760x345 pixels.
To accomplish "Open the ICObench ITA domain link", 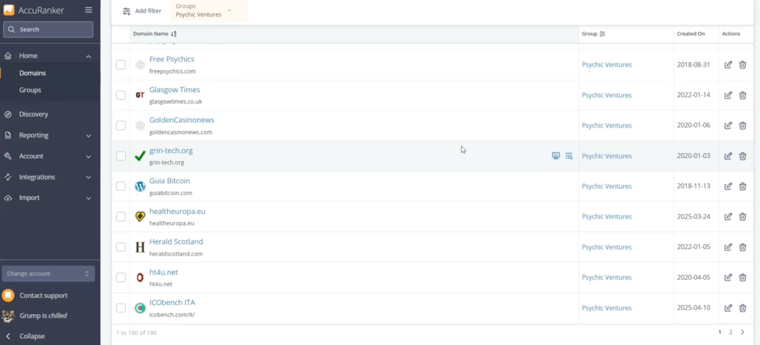I will pos(172,302).
